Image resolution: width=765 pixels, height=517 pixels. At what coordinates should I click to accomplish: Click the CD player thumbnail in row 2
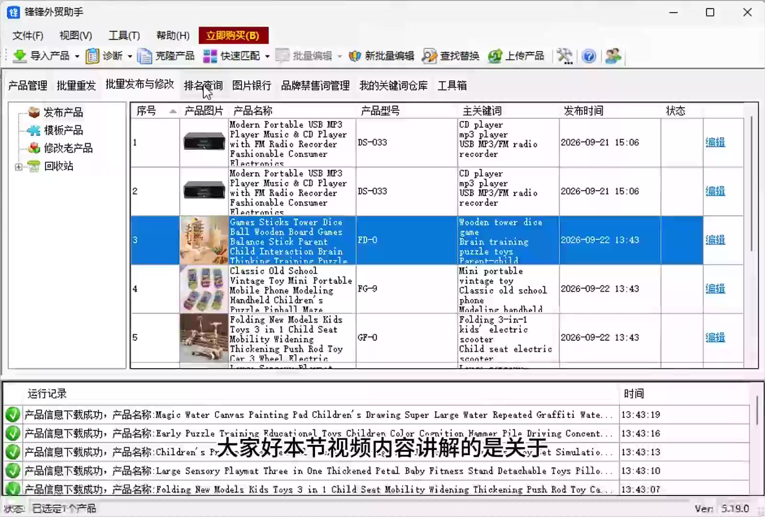click(x=204, y=191)
